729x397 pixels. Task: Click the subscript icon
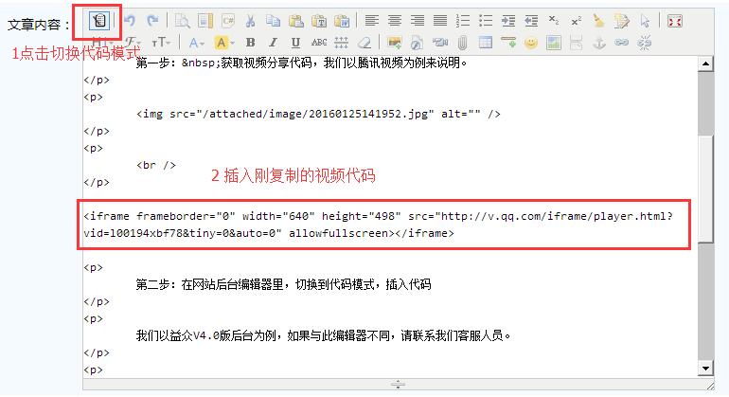click(554, 20)
